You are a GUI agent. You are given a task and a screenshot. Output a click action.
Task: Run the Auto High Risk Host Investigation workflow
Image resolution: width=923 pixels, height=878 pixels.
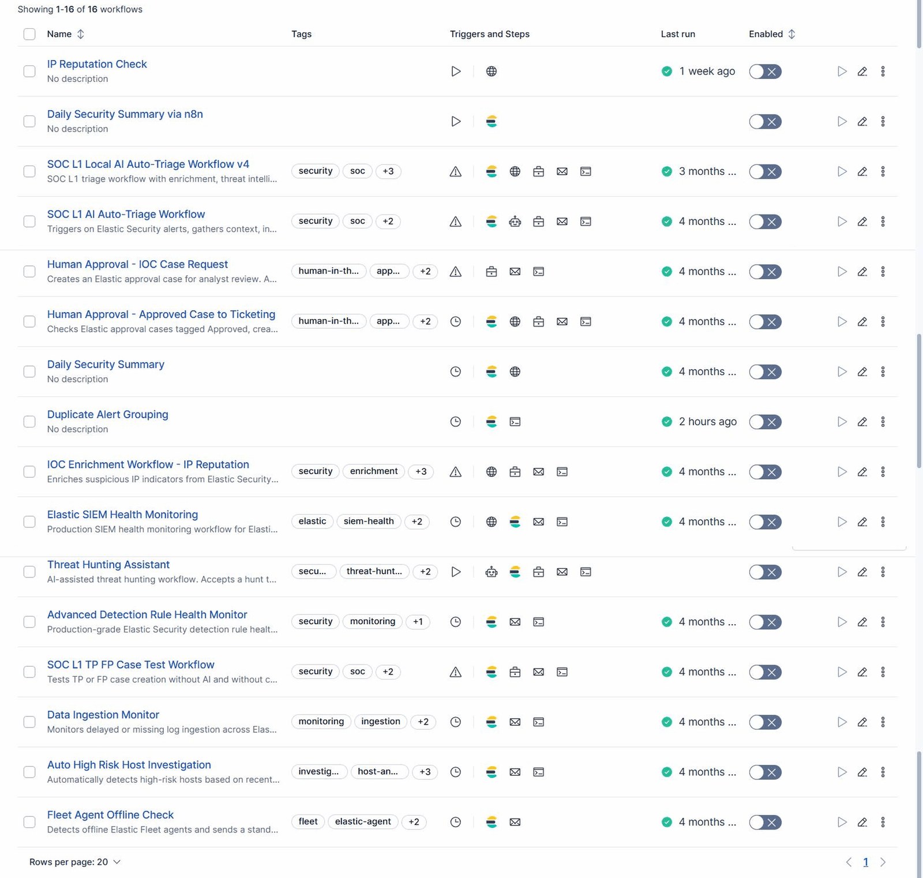tap(842, 772)
